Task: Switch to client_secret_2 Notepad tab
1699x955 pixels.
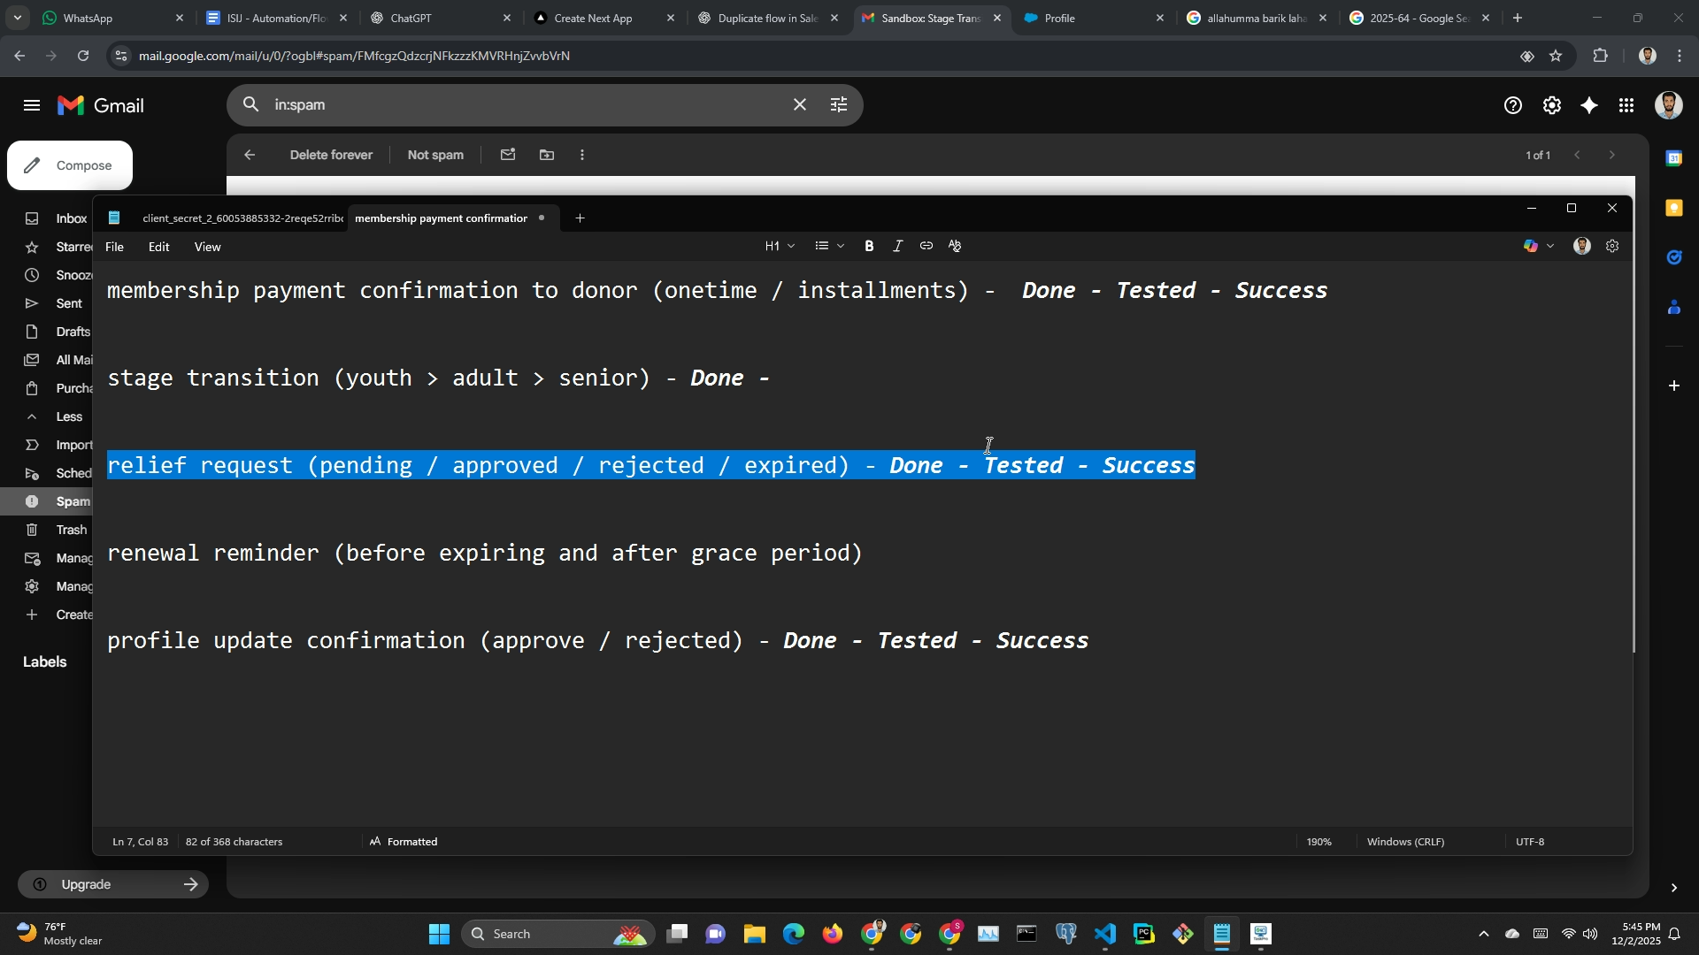Action: 241,218
